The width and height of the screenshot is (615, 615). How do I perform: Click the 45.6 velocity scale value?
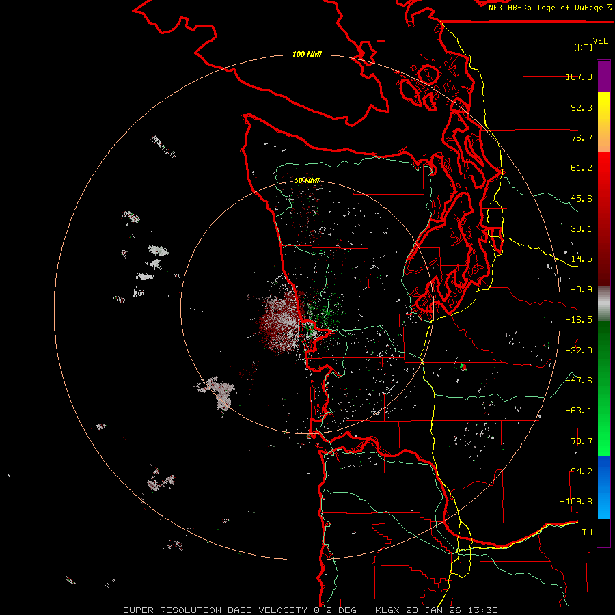click(x=582, y=198)
